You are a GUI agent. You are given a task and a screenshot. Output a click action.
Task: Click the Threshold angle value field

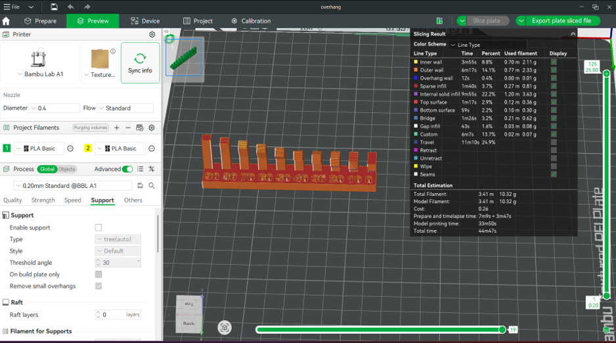tap(118, 262)
